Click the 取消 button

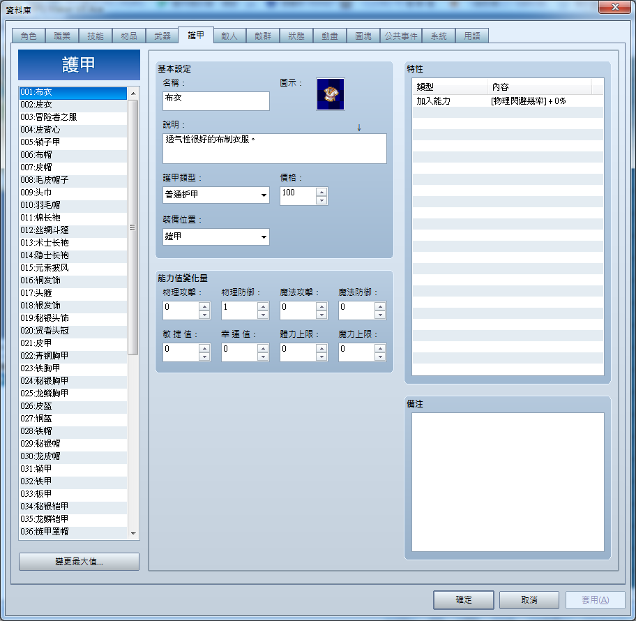(x=529, y=599)
